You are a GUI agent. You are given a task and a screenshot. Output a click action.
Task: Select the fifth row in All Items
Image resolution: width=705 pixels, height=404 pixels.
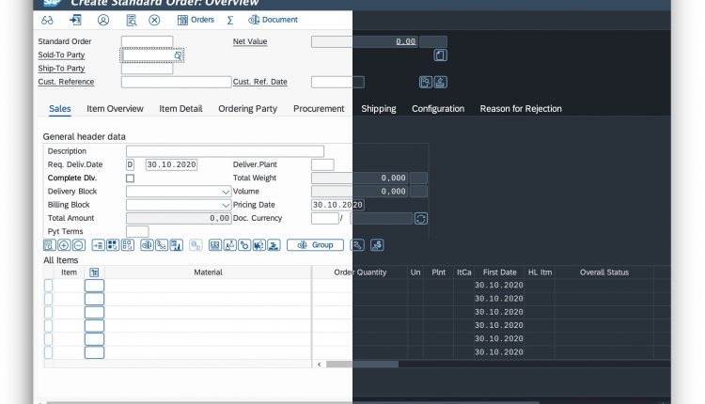point(49,339)
